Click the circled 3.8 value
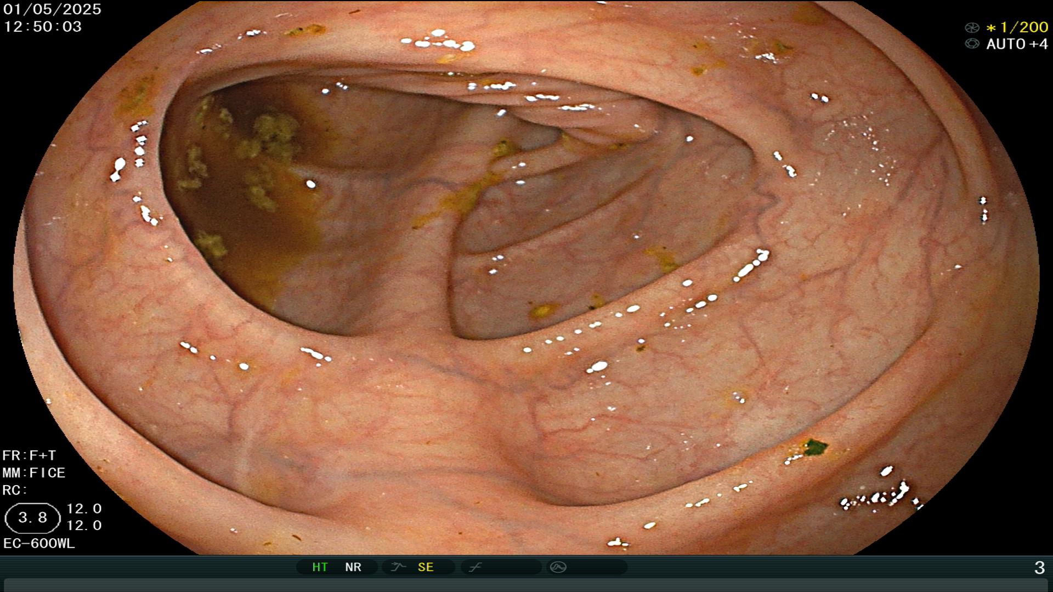1053x592 pixels. pos(32,518)
